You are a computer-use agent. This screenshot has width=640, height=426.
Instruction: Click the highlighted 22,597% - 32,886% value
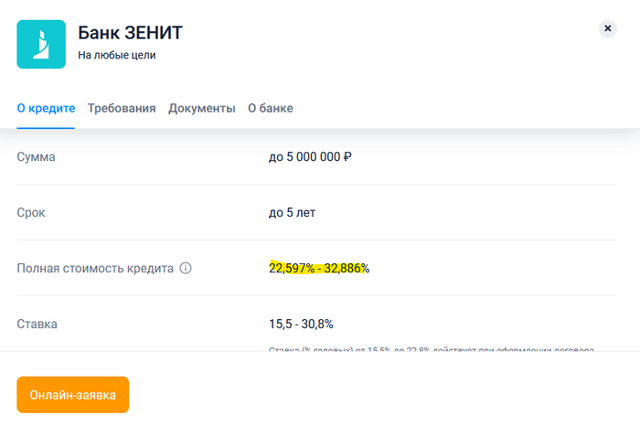319,268
